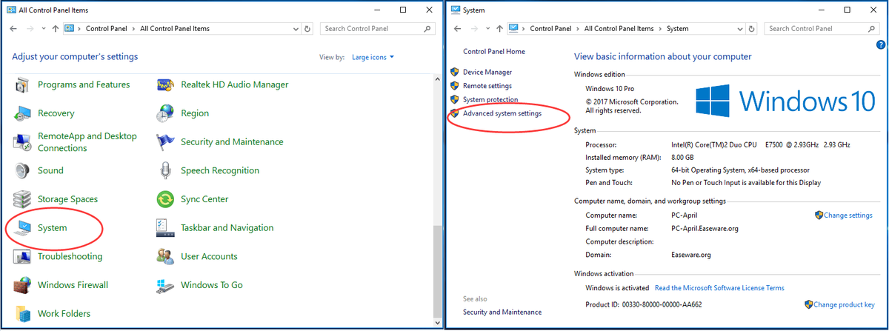Open Taskbar and Navigation icon
The width and height of the screenshot is (889, 331).
(x=166, y=227)
